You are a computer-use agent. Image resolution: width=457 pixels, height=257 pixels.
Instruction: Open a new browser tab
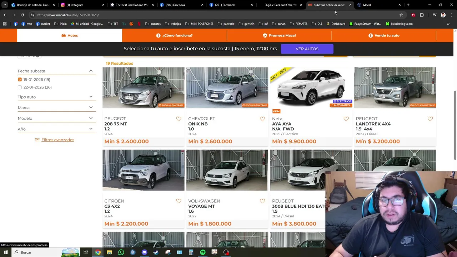[x=408, y=5]
